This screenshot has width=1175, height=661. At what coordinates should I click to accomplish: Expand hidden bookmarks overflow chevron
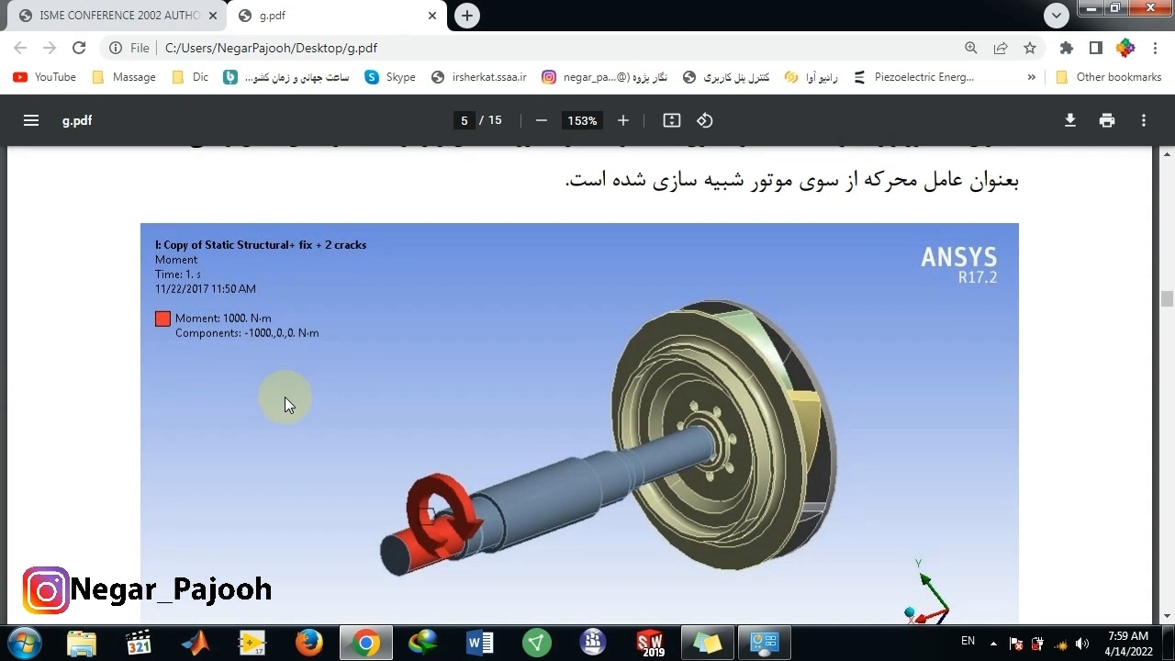point(1032,77)
